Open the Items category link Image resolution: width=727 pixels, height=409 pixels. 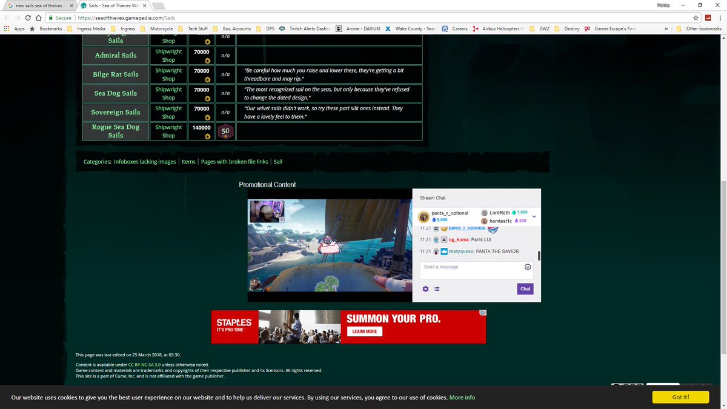(188, 162)
